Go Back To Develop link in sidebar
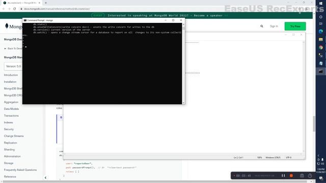The width and height of the screenshot is (326, 183). [x=13, y=48]
